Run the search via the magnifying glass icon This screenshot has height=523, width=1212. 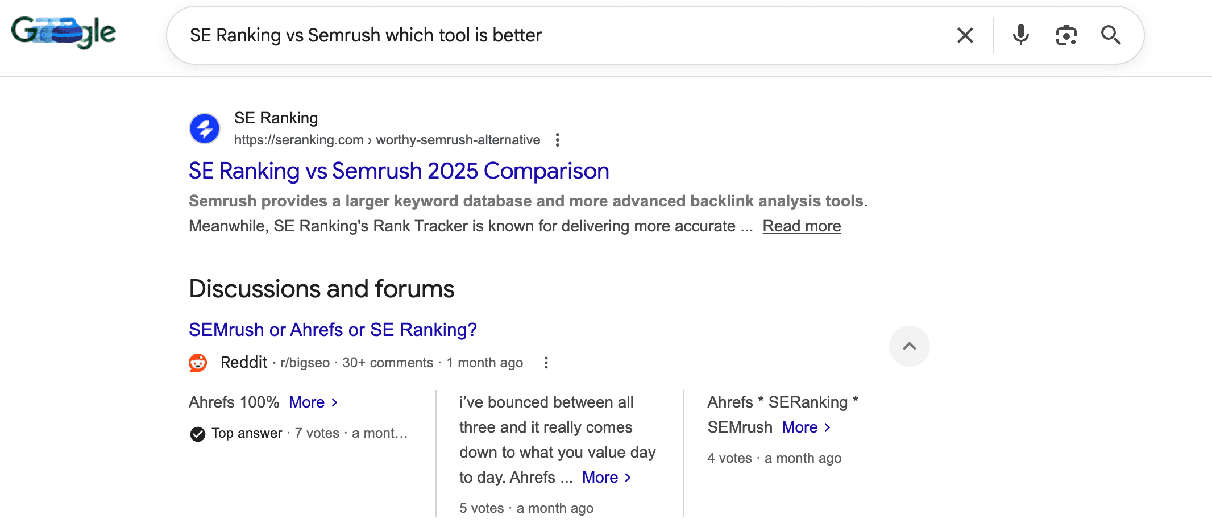pyautogui.click(x=1111, y=35)
